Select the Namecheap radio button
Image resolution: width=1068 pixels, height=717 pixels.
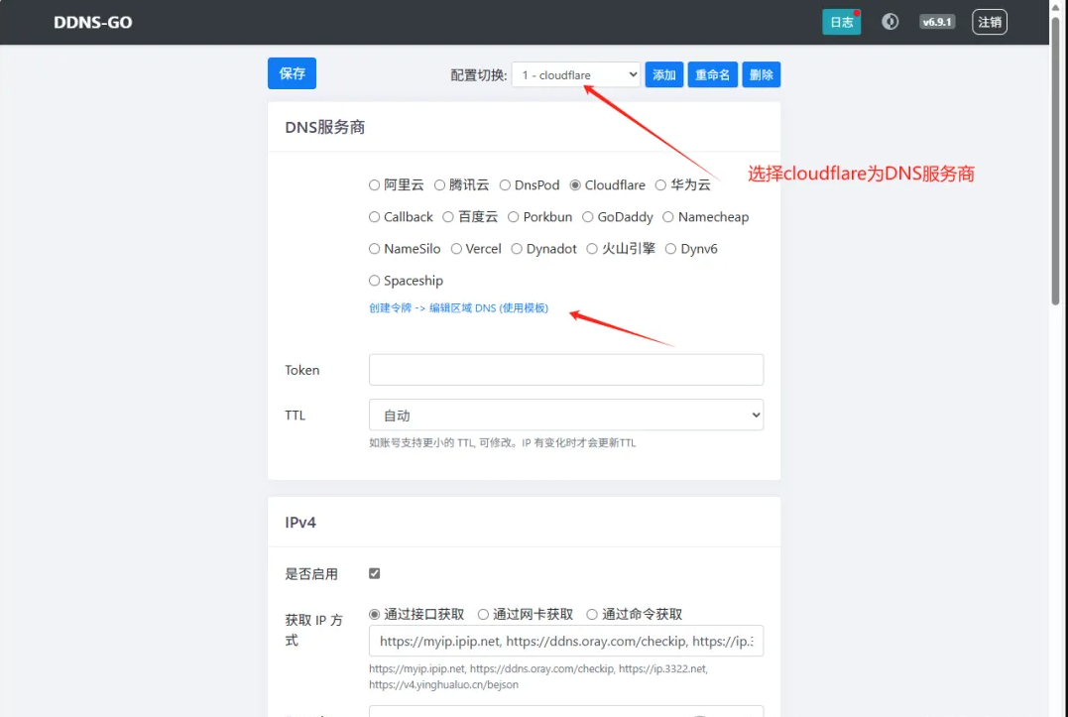(667, 217)
